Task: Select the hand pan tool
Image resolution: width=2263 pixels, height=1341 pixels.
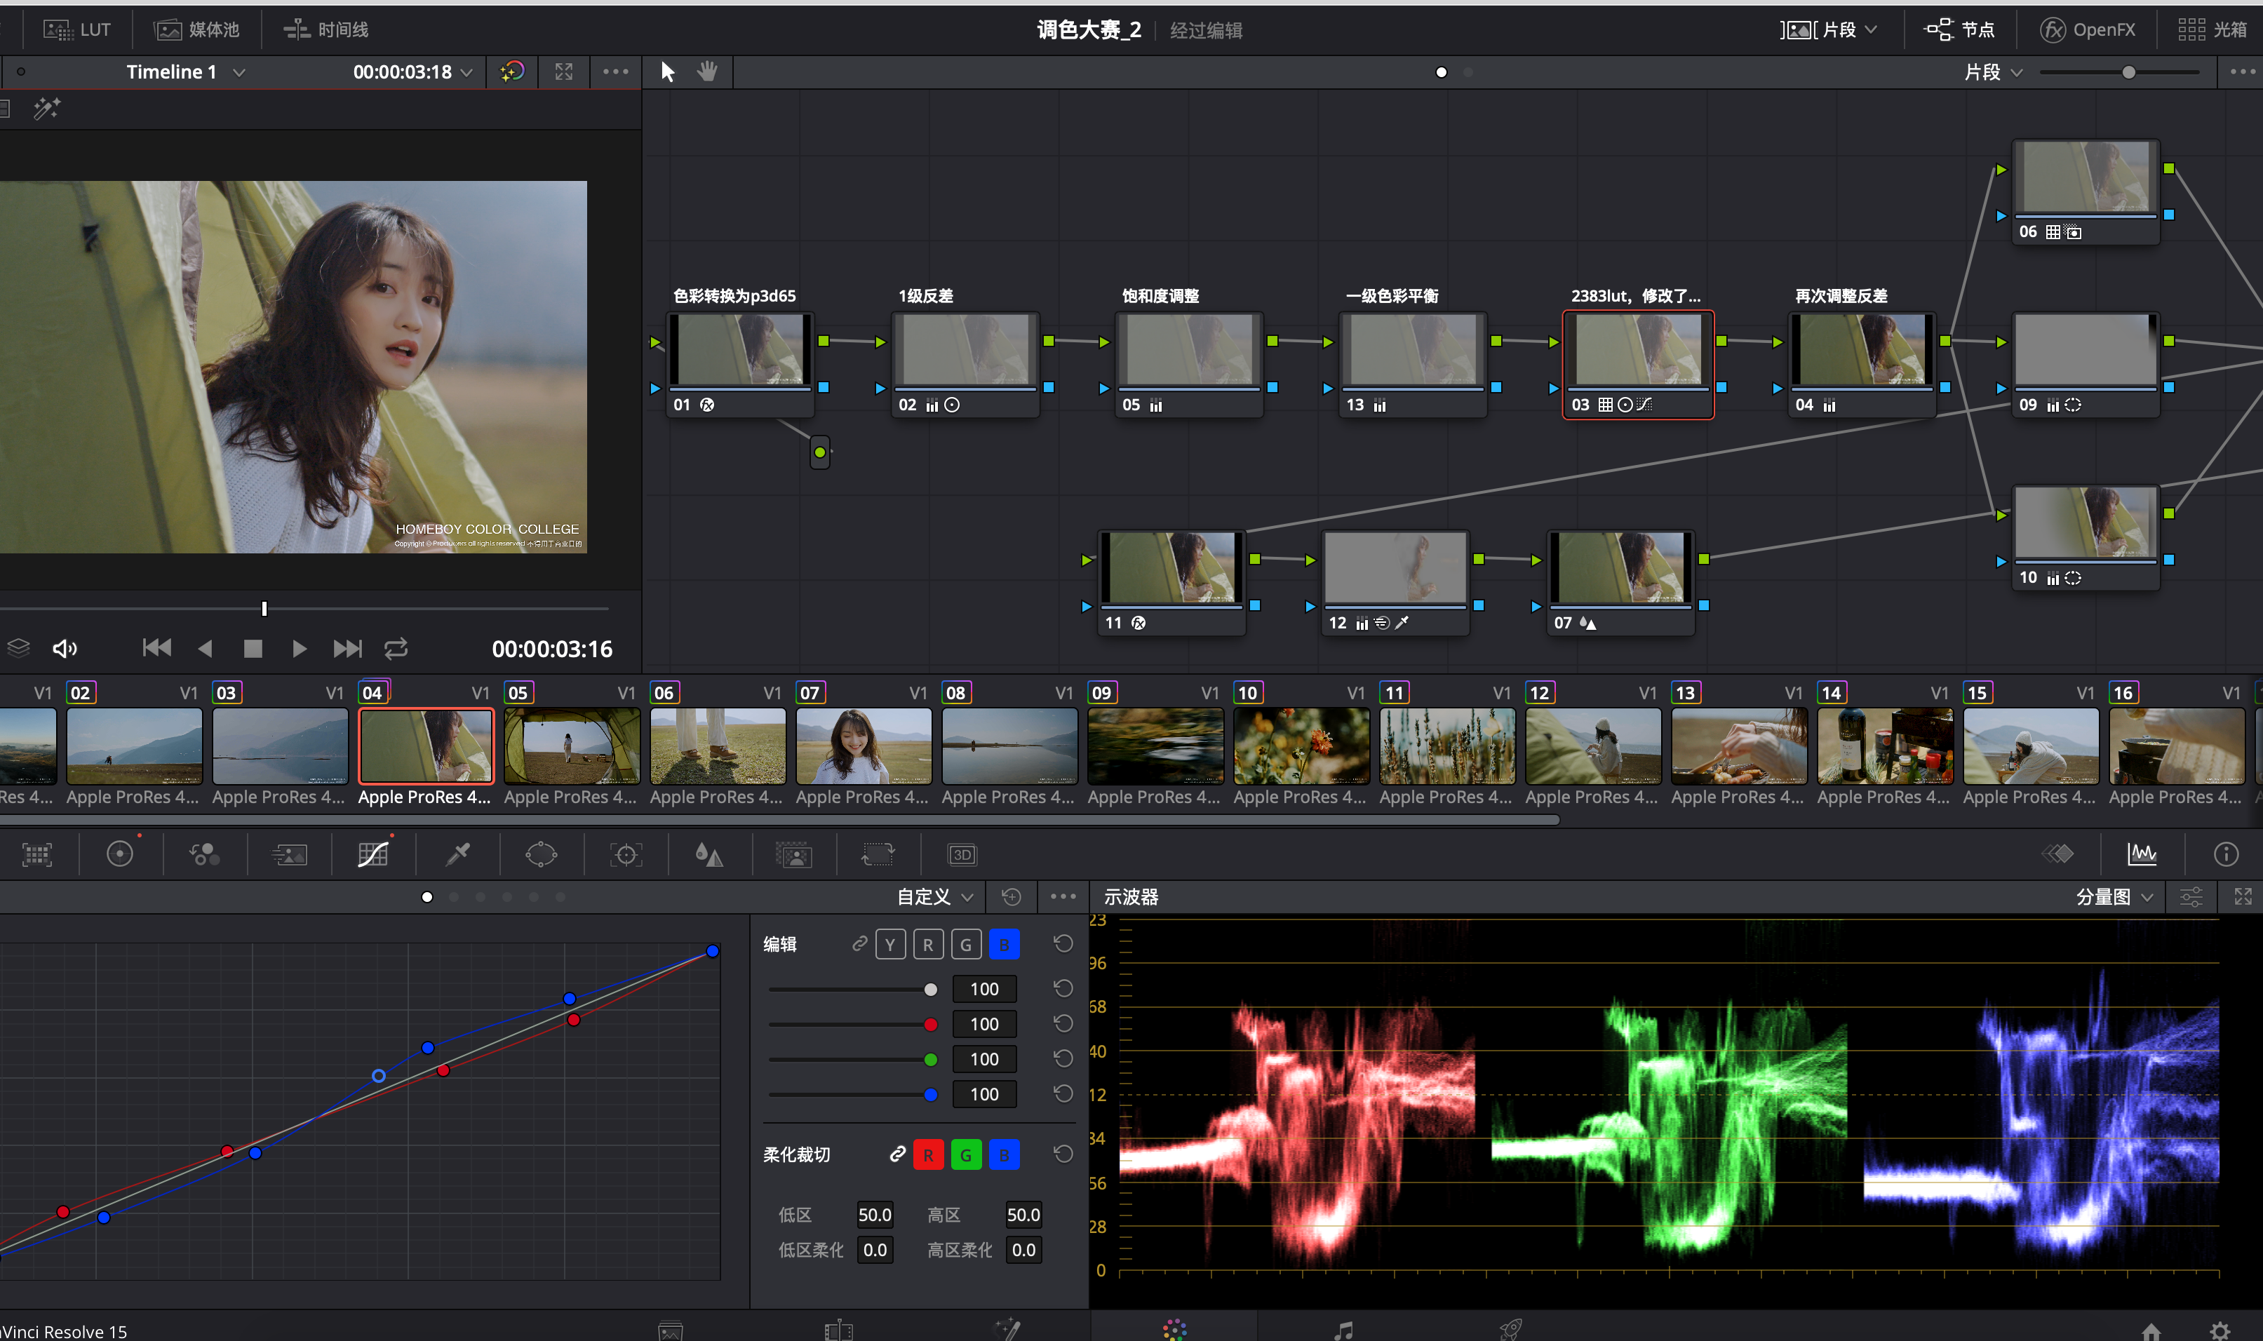Action: (706, 72)
